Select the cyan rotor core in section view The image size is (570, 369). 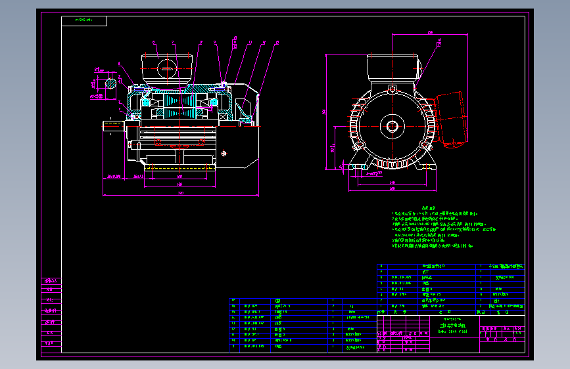179,106
